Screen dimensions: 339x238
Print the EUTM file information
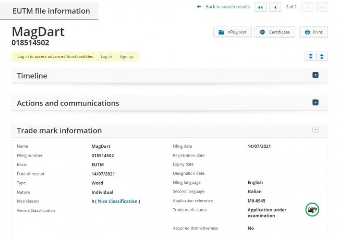point(313,32)
